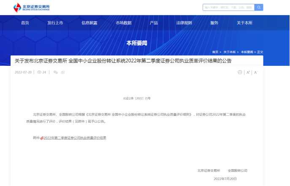Open the 首页 menu item

coord(25,23)
